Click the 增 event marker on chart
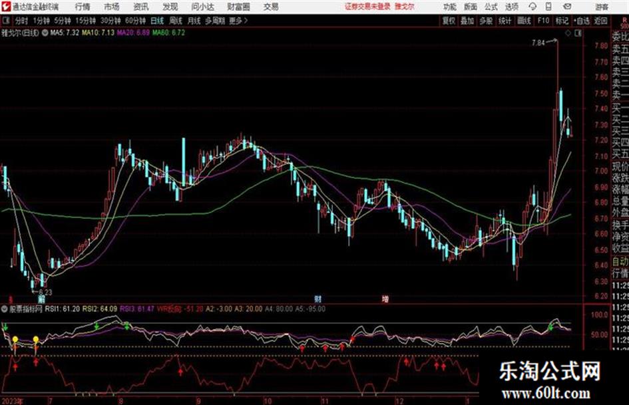 tap(385, 299)
